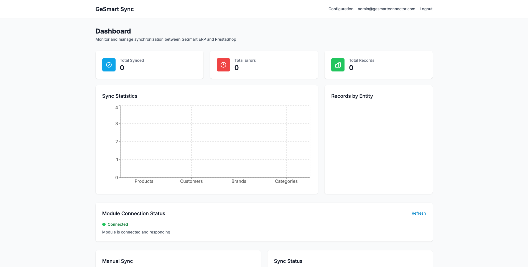This screenshot has height=267, width=528.
Task: Open the Configuration menu
Action: tap(341, 9)
